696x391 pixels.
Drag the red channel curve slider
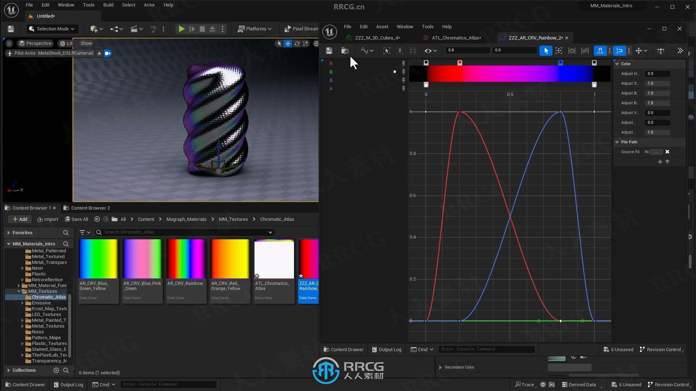(x=459, y=63)
